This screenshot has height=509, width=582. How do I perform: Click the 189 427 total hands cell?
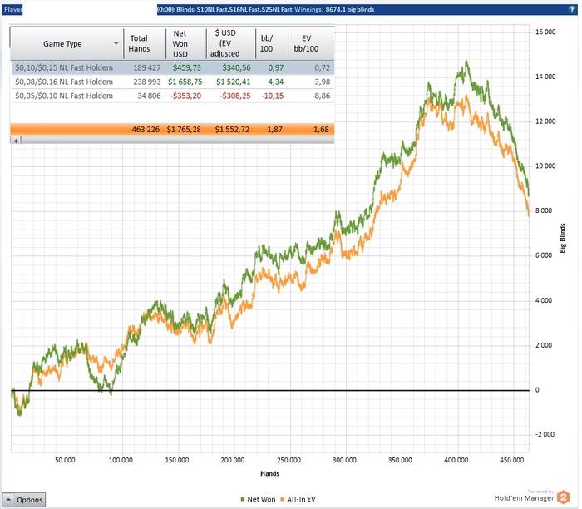click(x=147, y=68)
